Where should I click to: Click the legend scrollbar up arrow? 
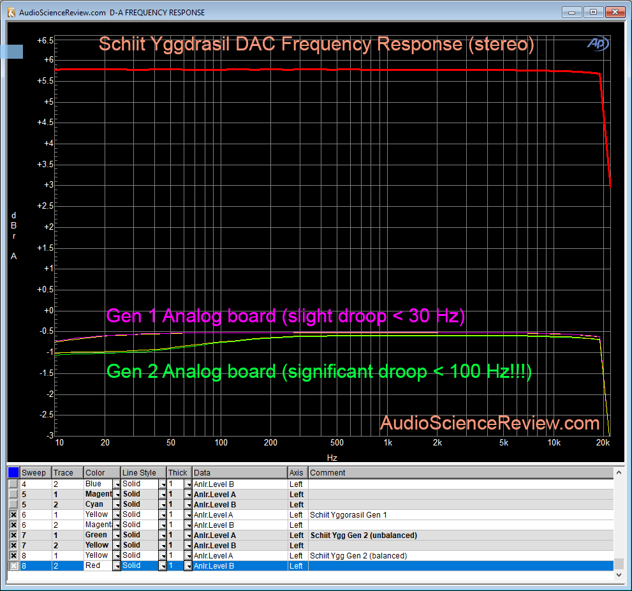[619, 472]
